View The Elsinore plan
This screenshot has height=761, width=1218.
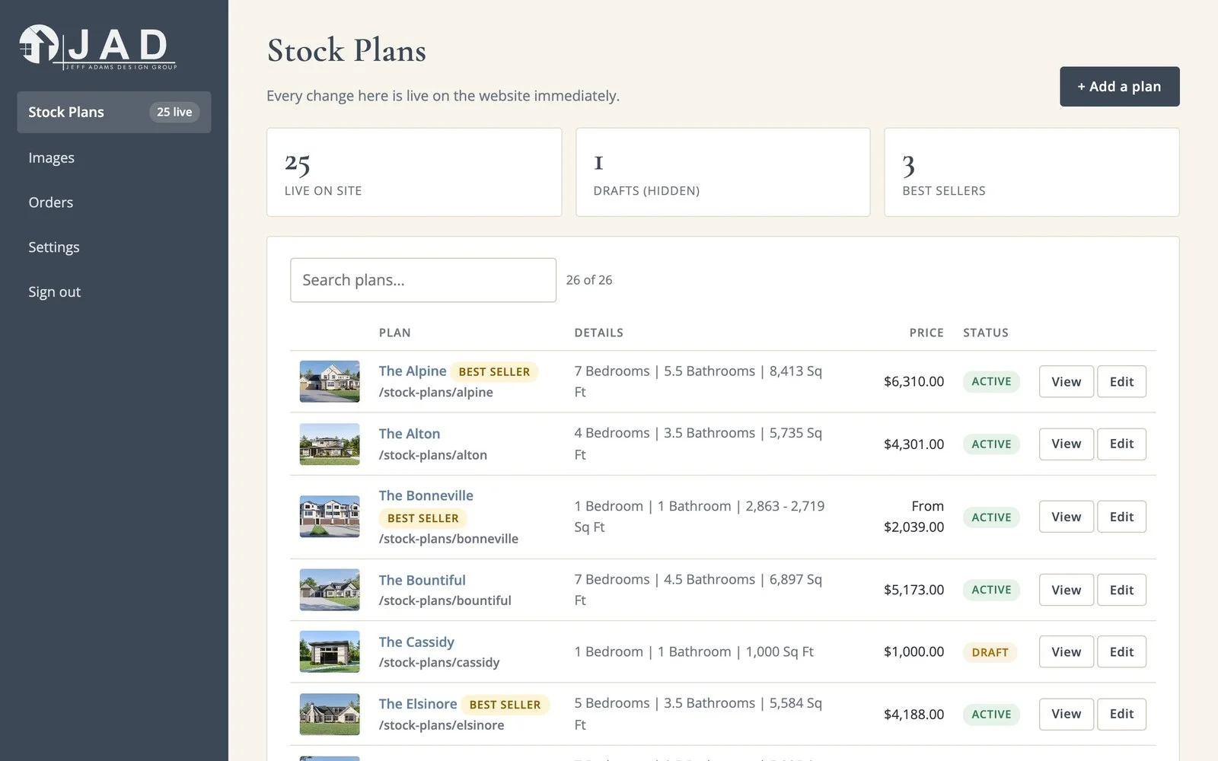[1066, 714]
